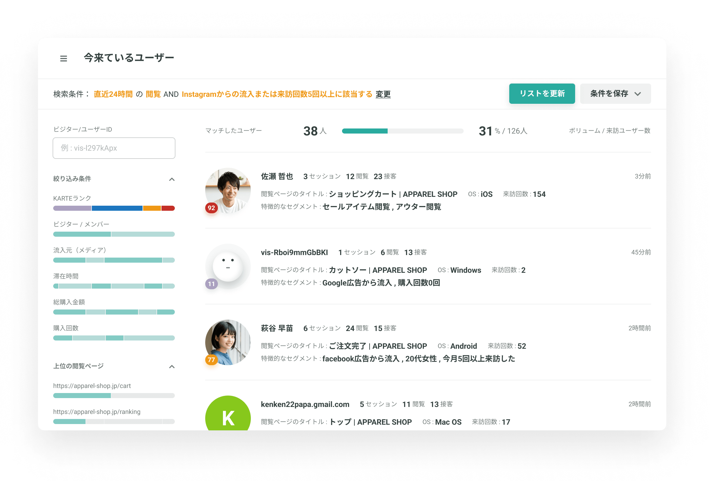Screen dimensions: 717x481
Task: Click the purple 11 score badge
Action: pos(211,284)
